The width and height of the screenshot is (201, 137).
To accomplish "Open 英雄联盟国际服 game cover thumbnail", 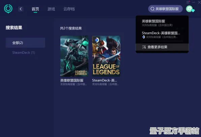I will [74, 56].
